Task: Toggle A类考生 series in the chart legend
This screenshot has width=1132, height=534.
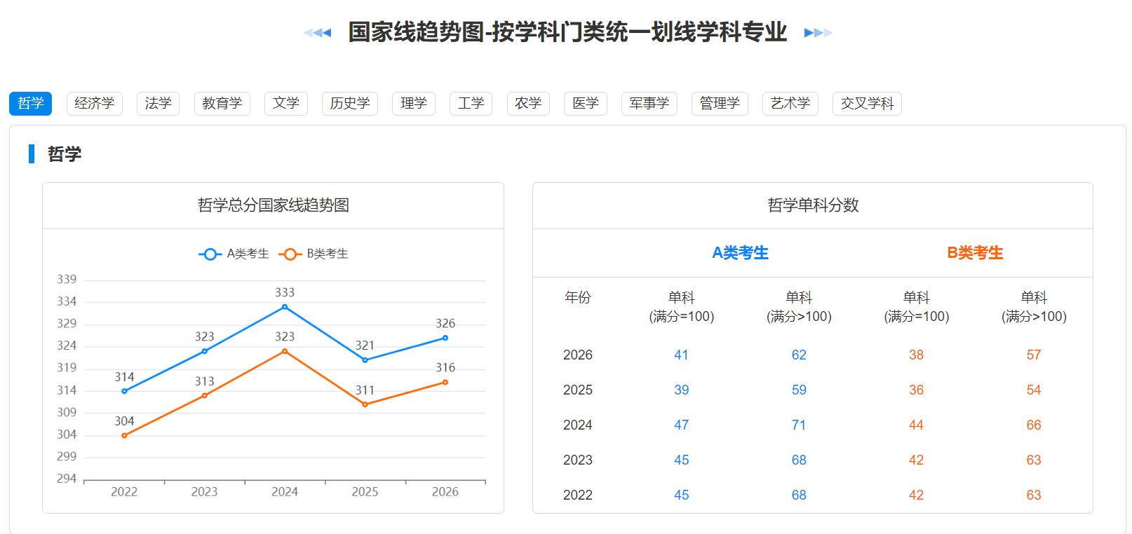Action: pos(234,254)
